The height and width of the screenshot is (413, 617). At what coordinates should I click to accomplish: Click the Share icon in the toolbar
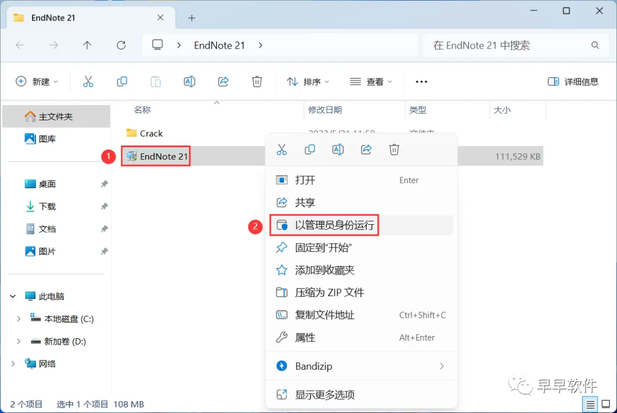[x=223, y=82]
